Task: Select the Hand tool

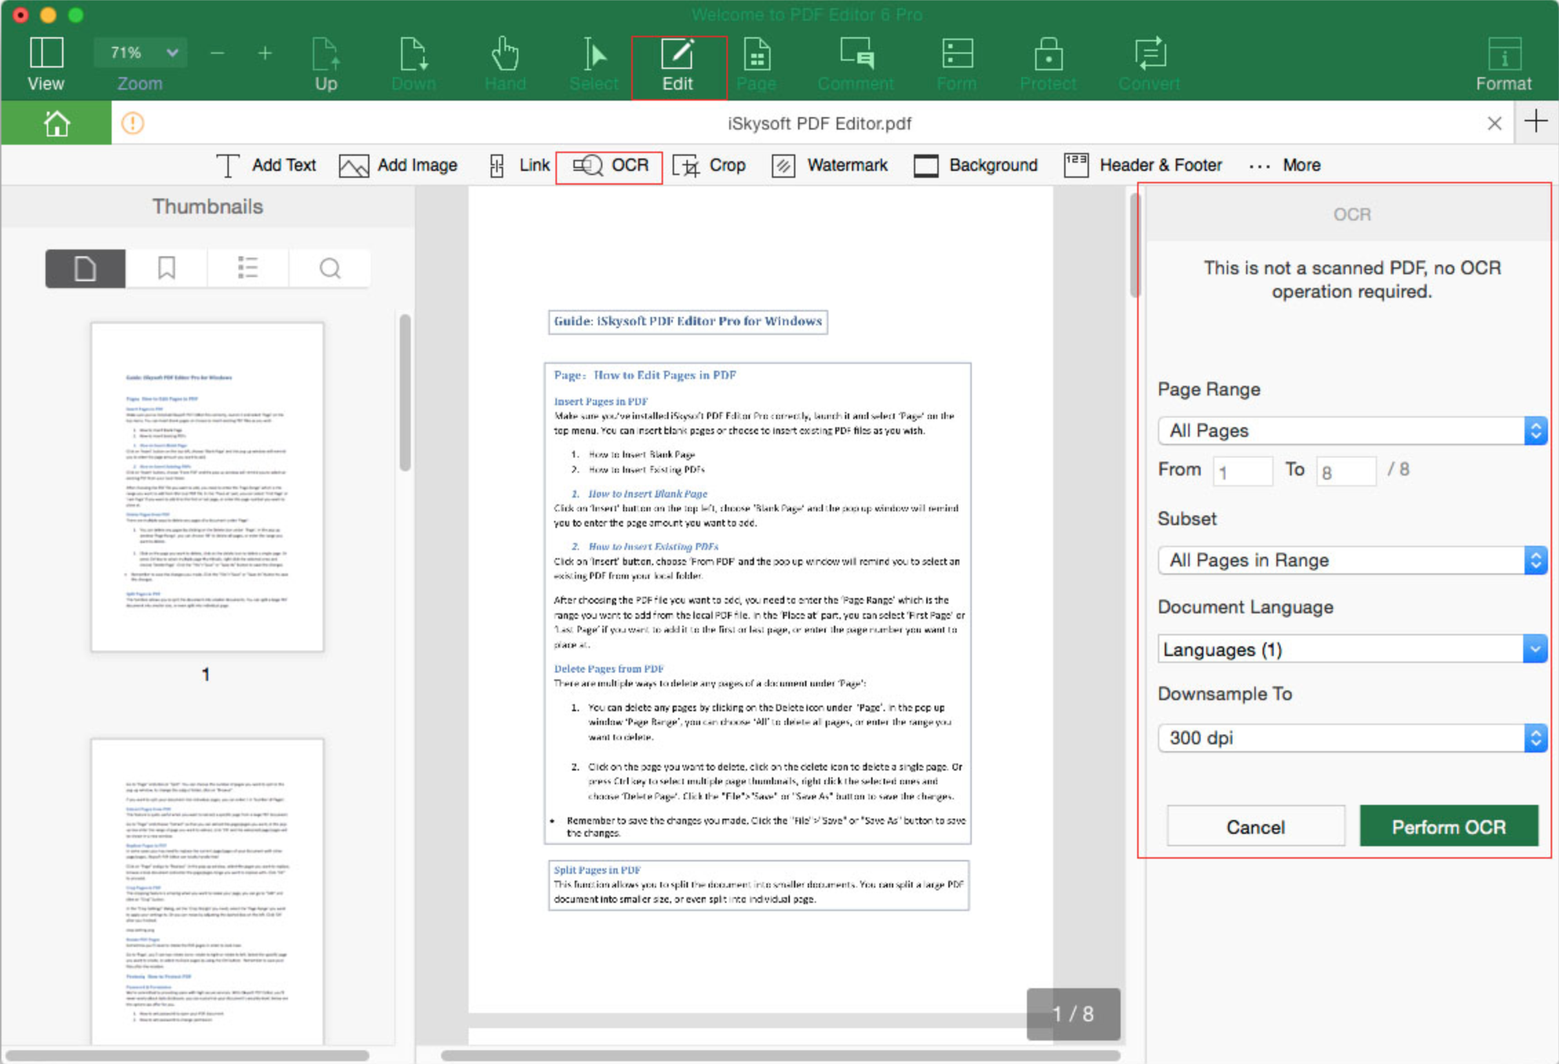Action: click(505, 63)
